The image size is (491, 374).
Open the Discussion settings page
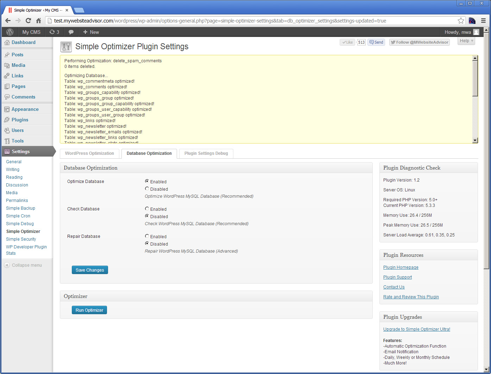[x=17, y=185]
